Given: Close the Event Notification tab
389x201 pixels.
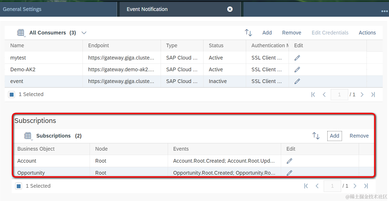Looking at the screenshot, I should (x=230, y=9).
